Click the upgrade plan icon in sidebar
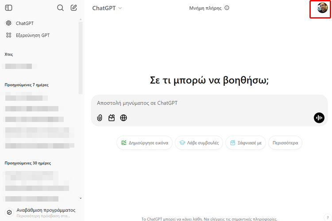The width and height of the screenshot is (332, 221). click(9, 212)
